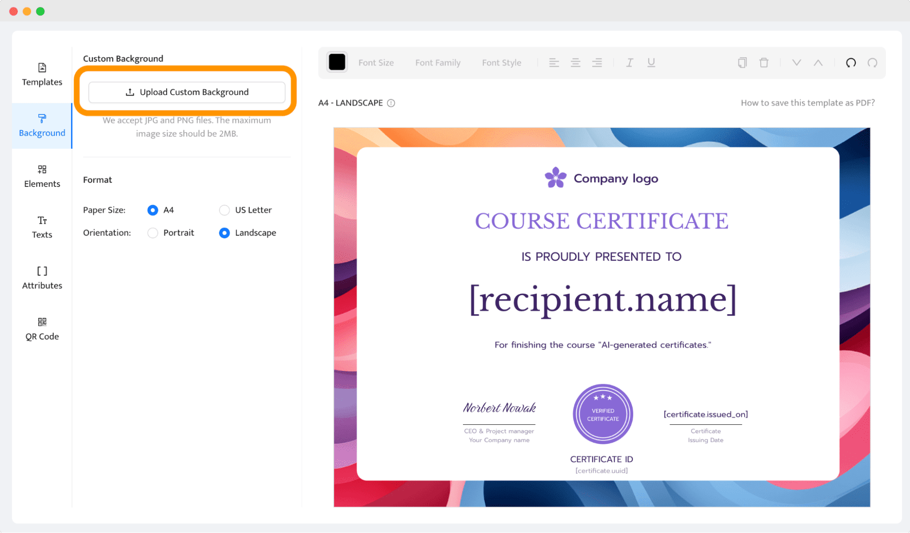Screen dimensions: 910x533
Task: Open the Font Size dropdown
Action: pos(376,63)
